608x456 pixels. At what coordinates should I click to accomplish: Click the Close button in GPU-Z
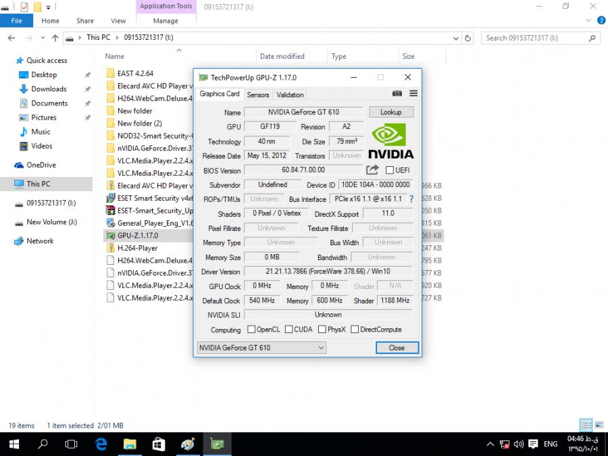(397, 348)
